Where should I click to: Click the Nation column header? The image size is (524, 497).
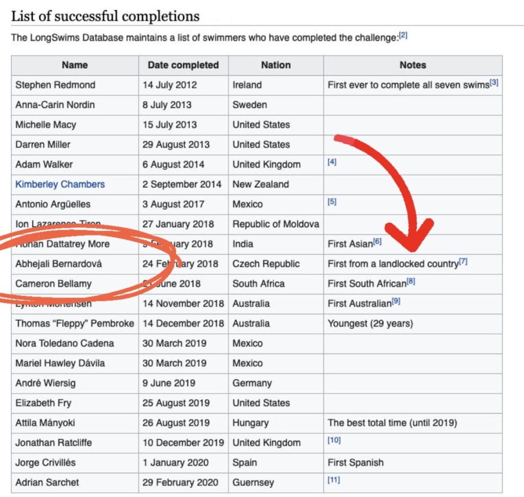(x=276, y=65)
